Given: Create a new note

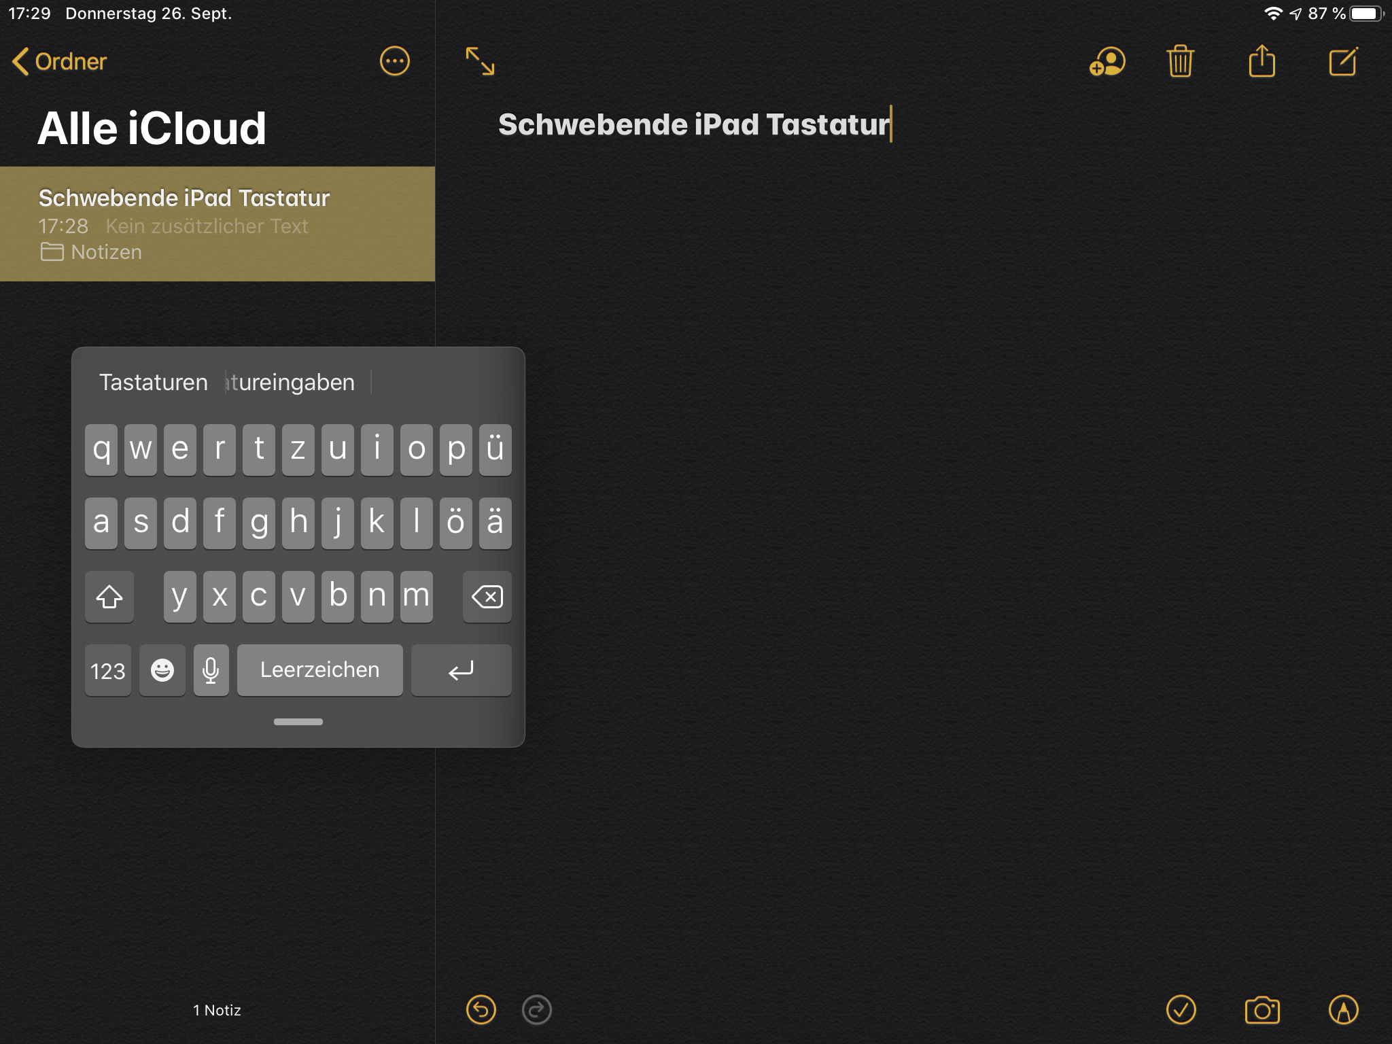Looking at the screenshot, I should [x=1344, y=61].
